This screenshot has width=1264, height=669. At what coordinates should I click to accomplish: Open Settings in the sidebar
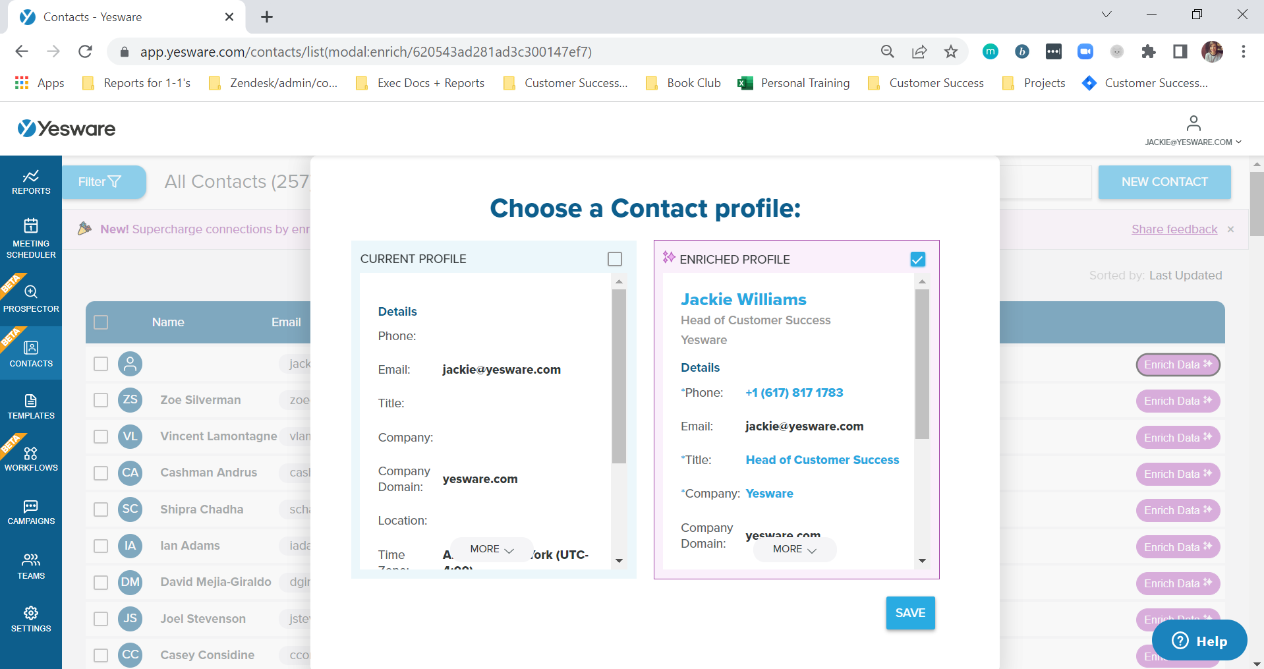point(31,619)
